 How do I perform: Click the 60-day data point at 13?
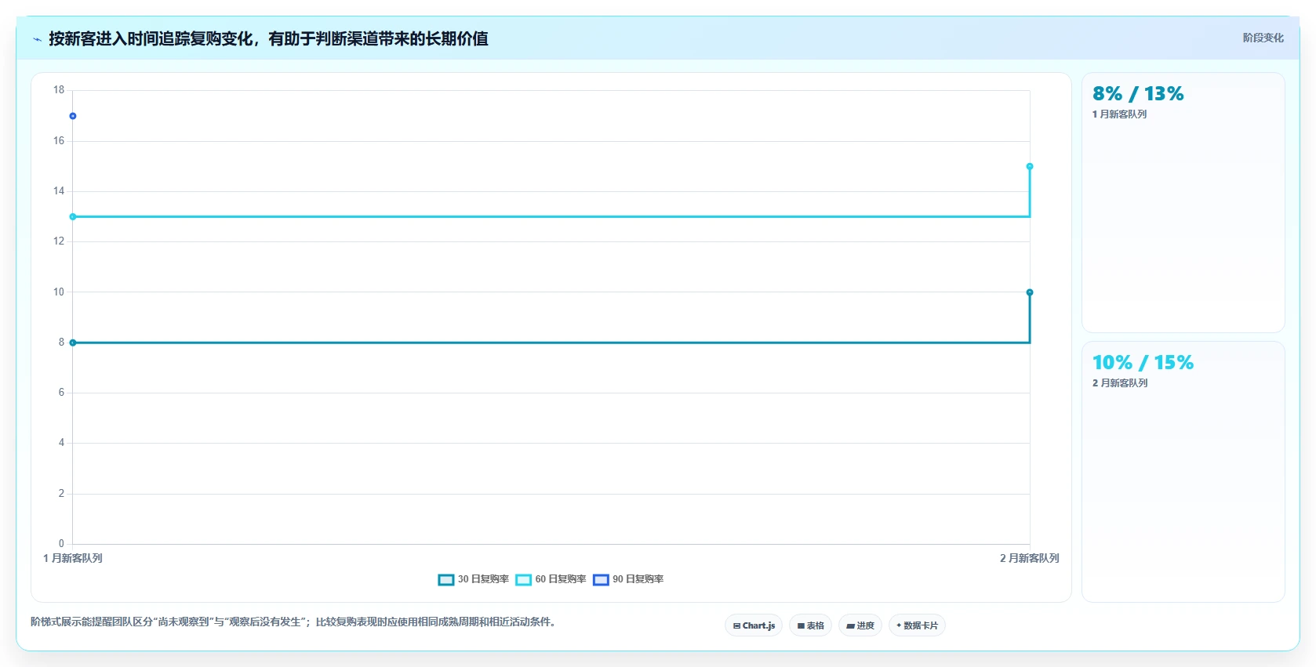pos(73,216)
